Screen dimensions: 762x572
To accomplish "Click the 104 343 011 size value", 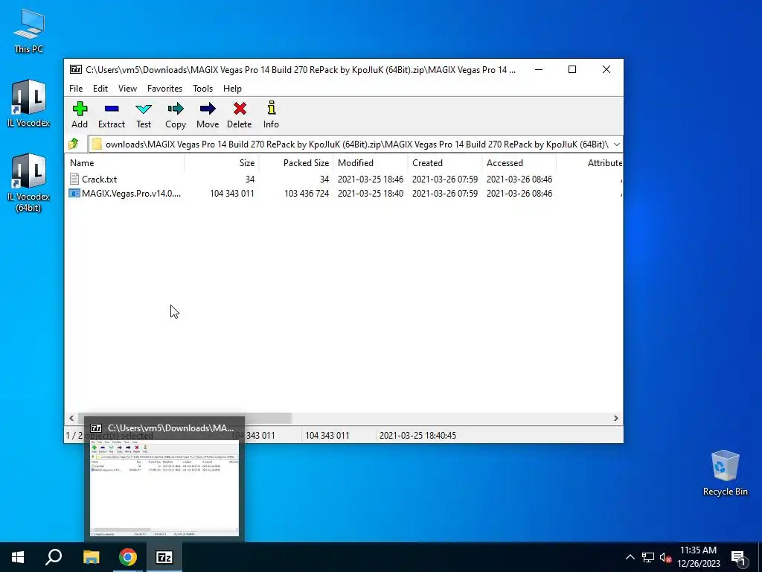I will point(232,194).
